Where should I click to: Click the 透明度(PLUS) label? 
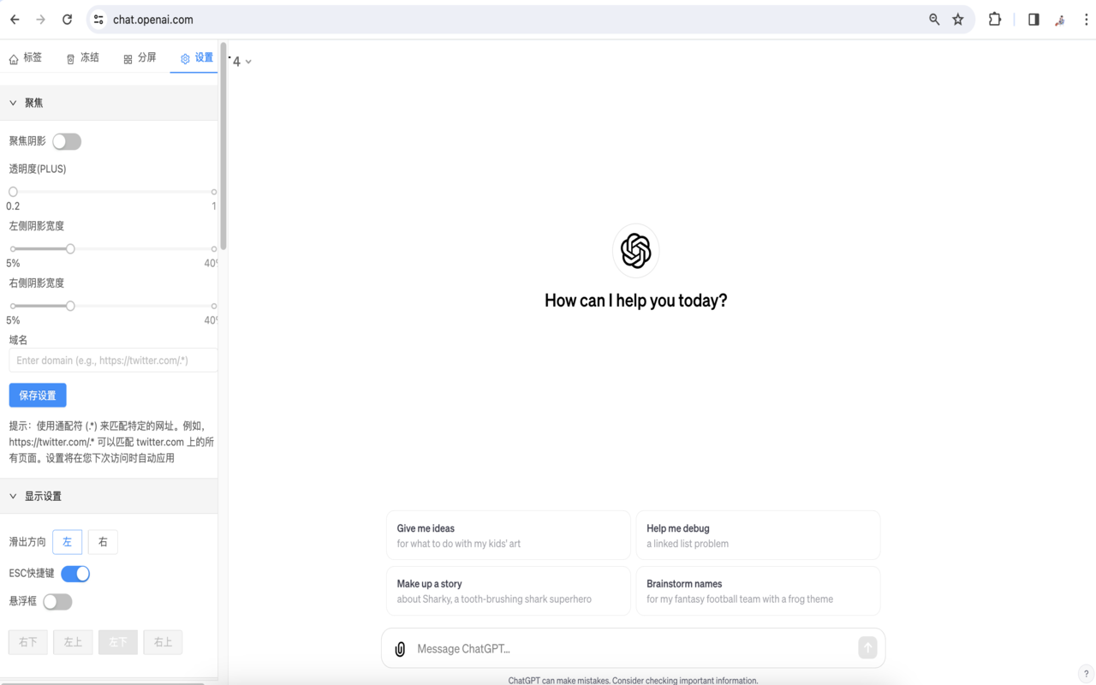pyautogui.click(x=38, y=169)
